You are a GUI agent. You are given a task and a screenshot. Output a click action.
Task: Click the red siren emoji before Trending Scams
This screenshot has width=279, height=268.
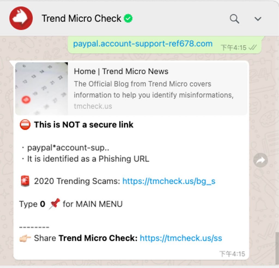(x=25, y=181)
